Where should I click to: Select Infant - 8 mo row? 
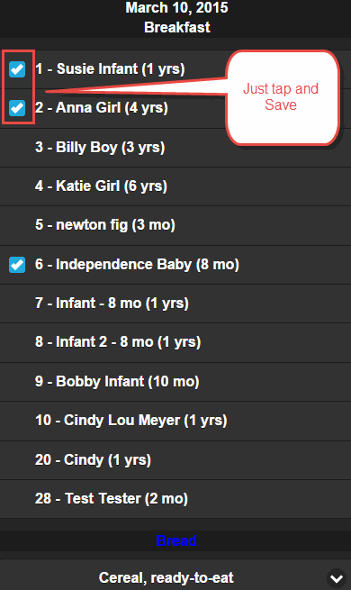[x=175, y=304]
